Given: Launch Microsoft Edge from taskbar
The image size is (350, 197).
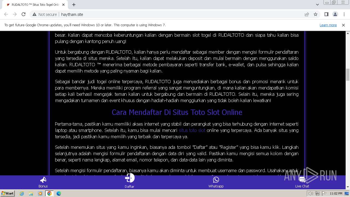Looking at the screenshot, I should point(59,193).
